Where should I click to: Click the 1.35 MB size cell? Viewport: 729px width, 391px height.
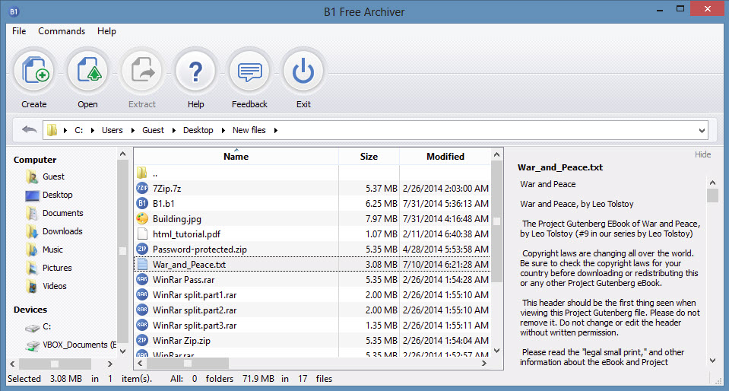click(x=382, y=326)
